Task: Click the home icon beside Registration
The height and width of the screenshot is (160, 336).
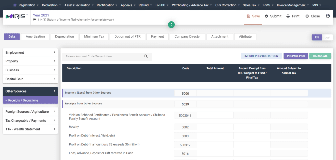Action: pos(15,5)
